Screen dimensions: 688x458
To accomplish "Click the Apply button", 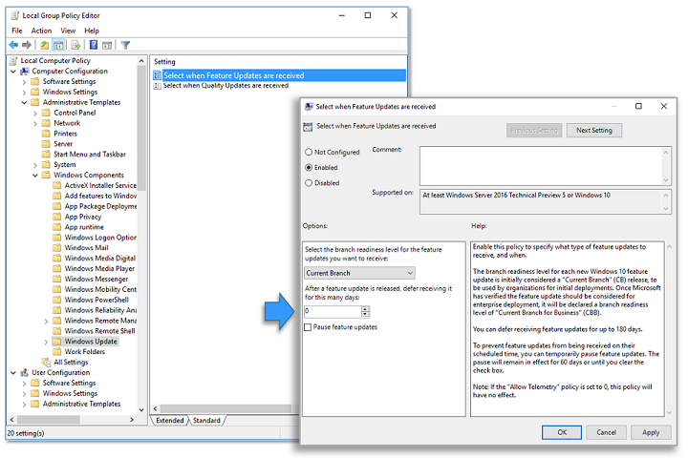I will click(650, 431).
